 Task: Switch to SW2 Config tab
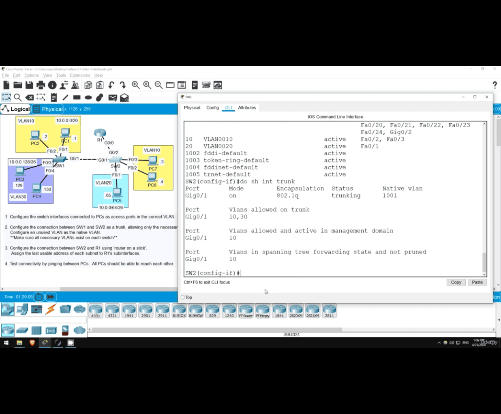[x=212, y=108]
